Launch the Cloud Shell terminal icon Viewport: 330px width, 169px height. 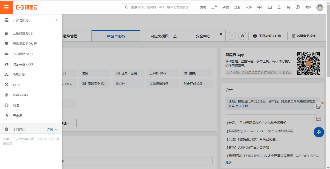point(269,7)
